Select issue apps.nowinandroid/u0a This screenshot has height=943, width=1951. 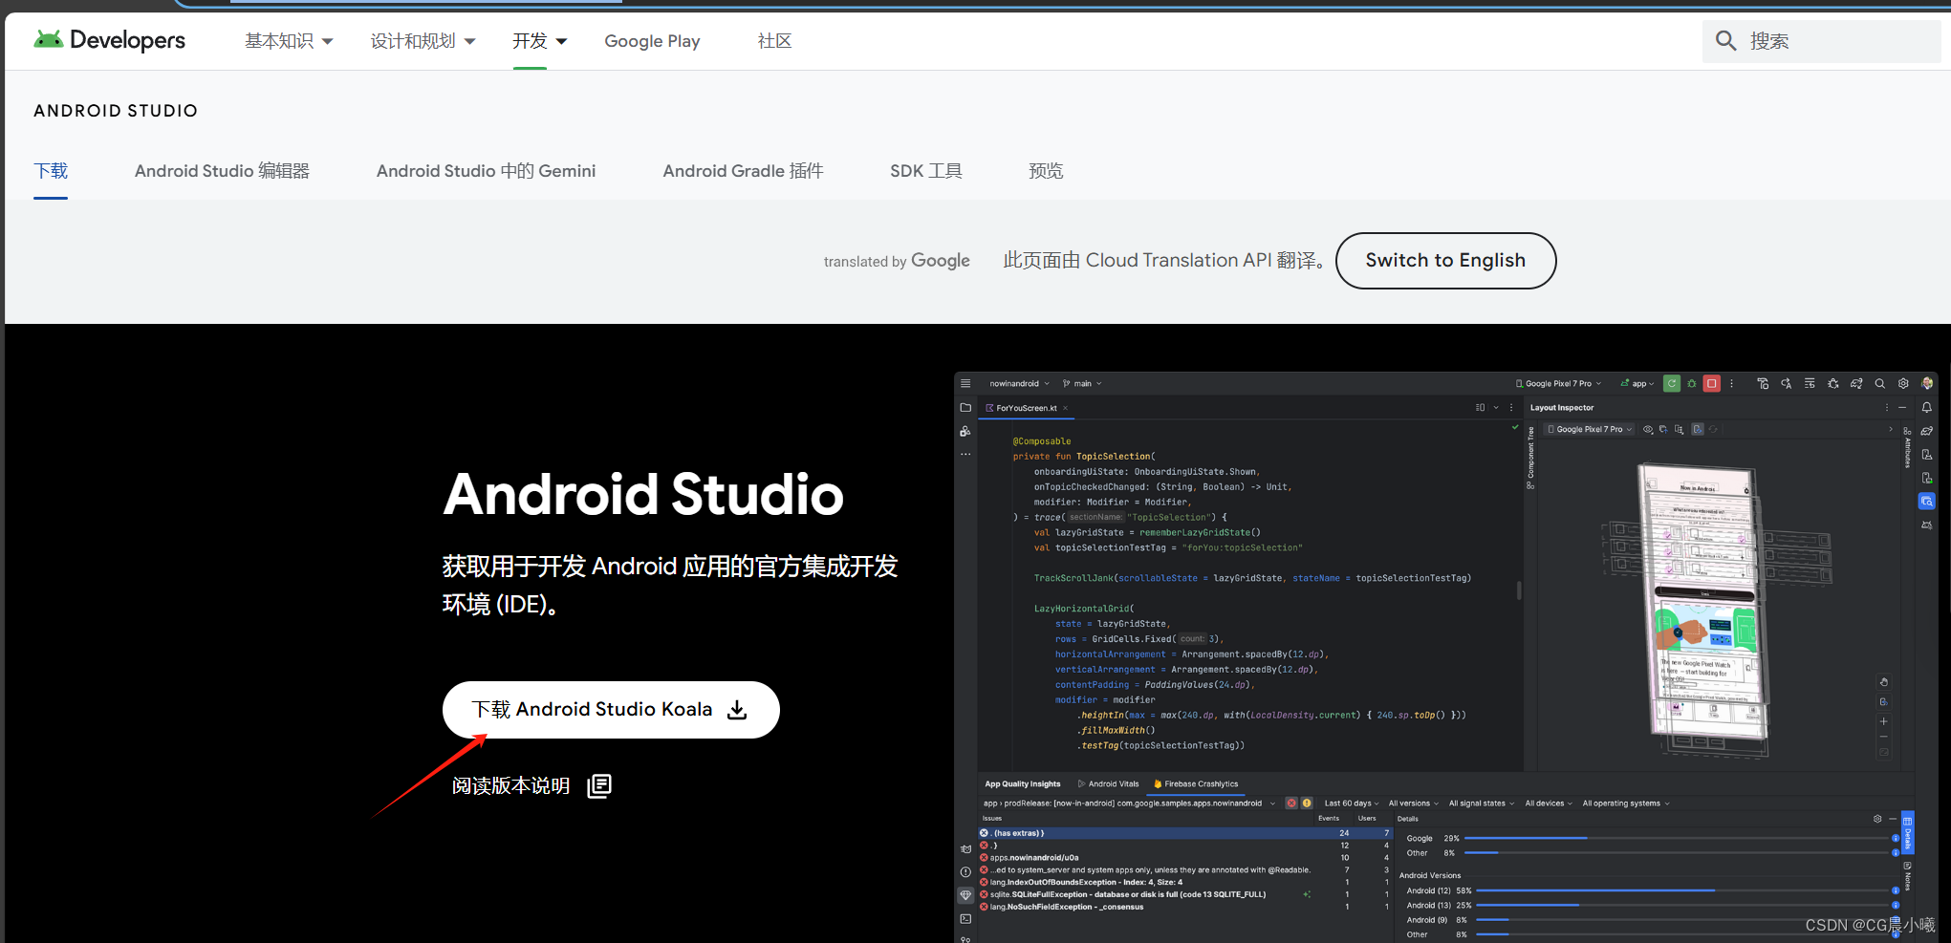point(1185,857)
